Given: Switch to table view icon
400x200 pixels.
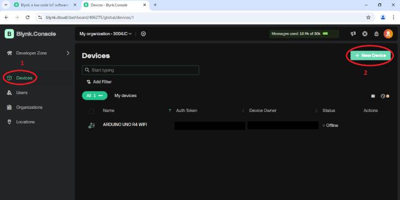Looking at the screenshot, I should (373, 96).
